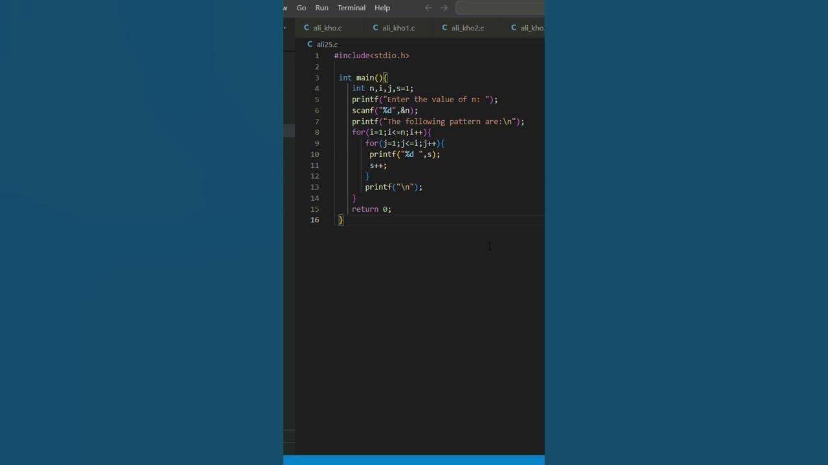
Task: Click the int main() line
Action: 363,77
